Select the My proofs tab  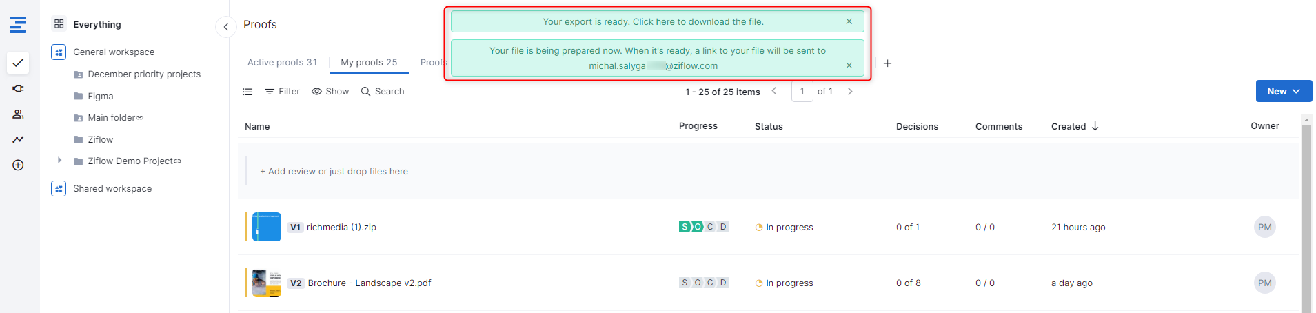click(x=369, y=62)
